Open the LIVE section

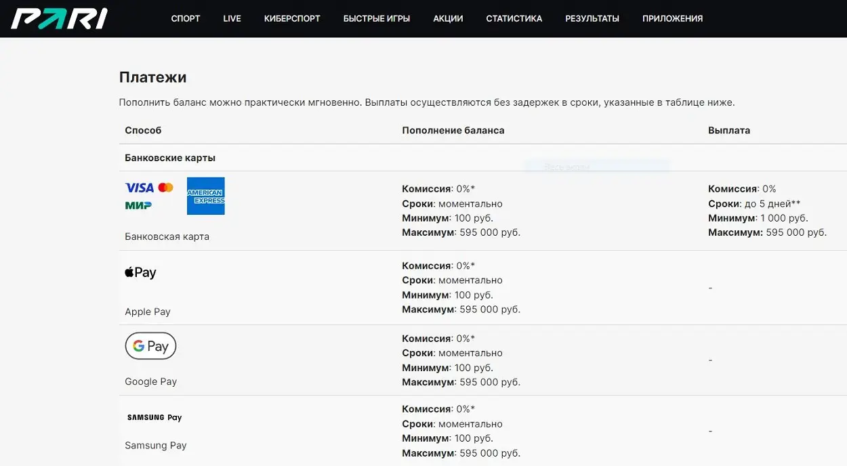click(x=232, y=18)
